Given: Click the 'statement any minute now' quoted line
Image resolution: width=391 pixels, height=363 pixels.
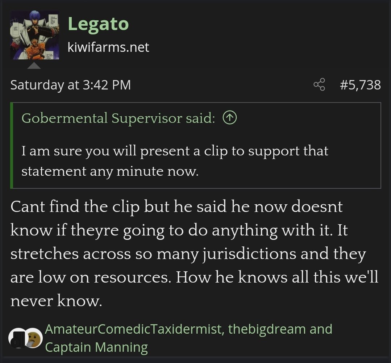Looking at the screenshot, I should pyautogui.click(x=110, y=171).
